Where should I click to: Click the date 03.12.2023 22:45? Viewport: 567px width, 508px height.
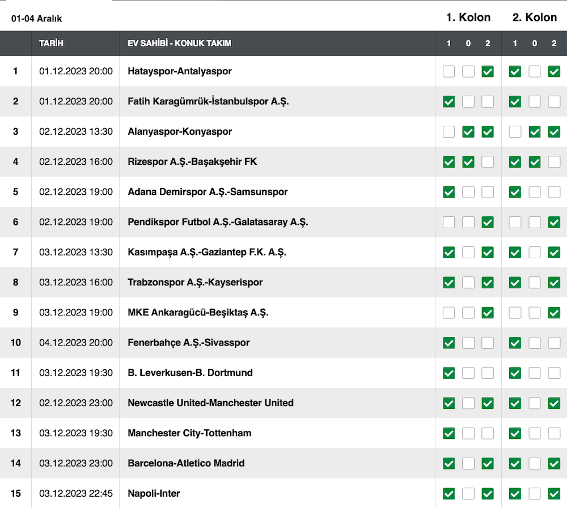pos(76,493)
